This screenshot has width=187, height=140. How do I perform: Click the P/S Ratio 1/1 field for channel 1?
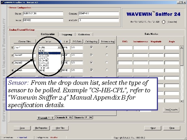point(77,47)
